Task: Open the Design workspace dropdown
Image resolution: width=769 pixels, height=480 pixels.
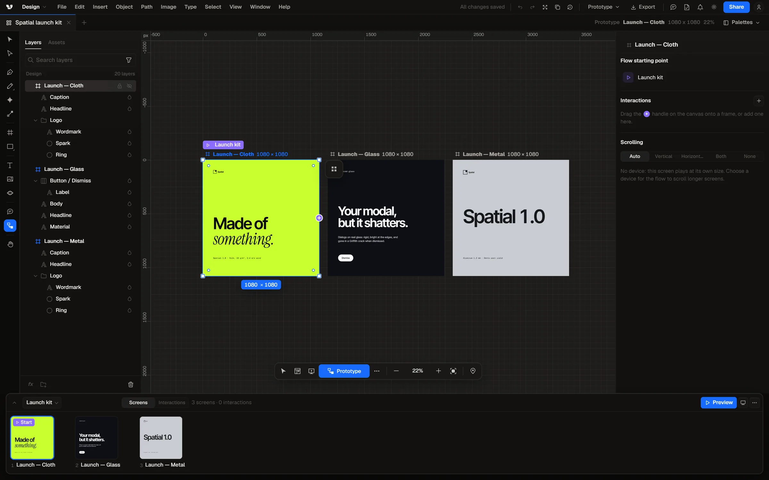Action: coord(34,7)
